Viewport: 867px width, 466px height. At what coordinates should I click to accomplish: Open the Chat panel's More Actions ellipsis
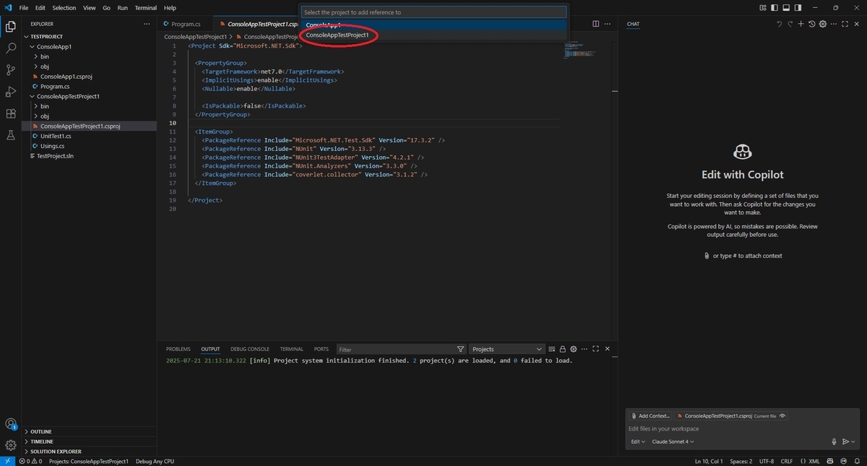click(x=835, y=24)
